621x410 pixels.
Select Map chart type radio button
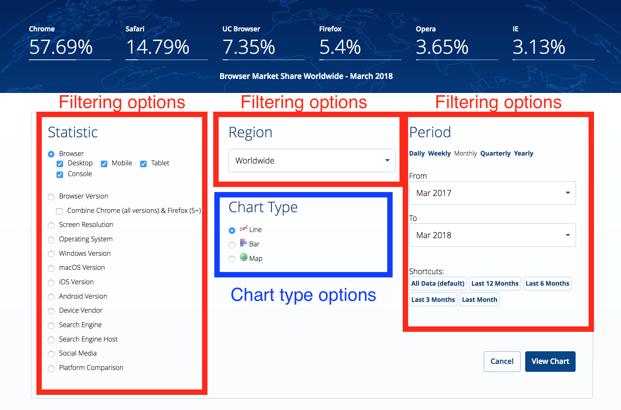coord(232,259)
